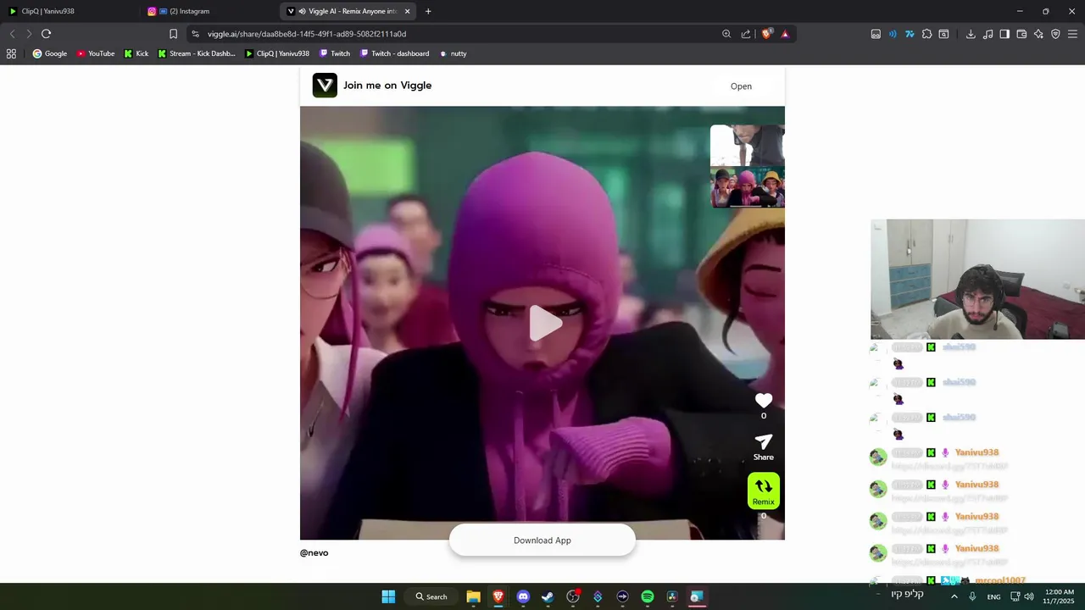
Task: Like the video with the heart icon
Action: (x=764, y=401)
